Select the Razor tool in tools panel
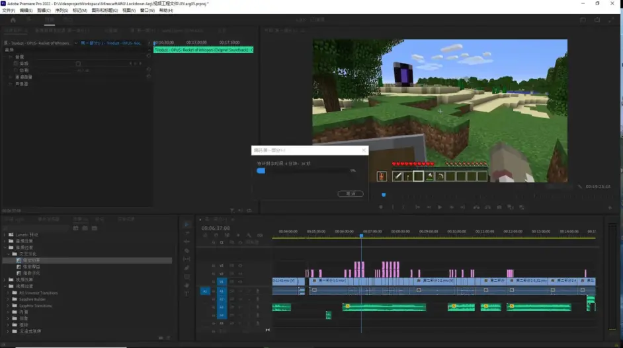623x348 pixels. coord(187,250)
